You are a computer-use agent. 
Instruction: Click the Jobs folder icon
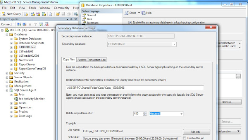point(15,94)
